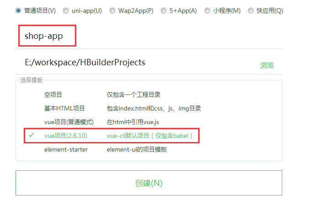Screen dimensions: 316x200
Task: Open the 浏览 browse link
Action: tap(267, 65)
